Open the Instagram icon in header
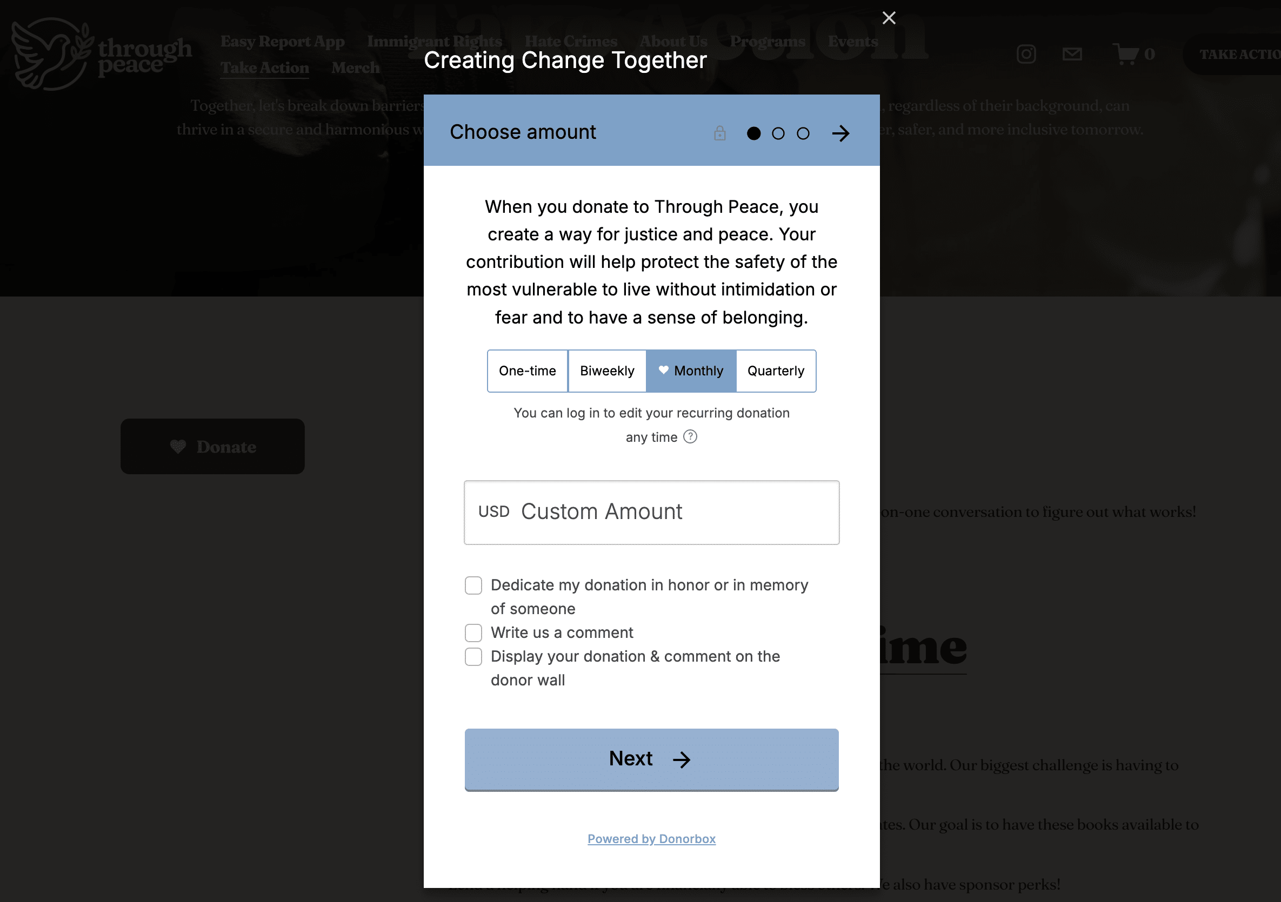 coord(1026,54)
